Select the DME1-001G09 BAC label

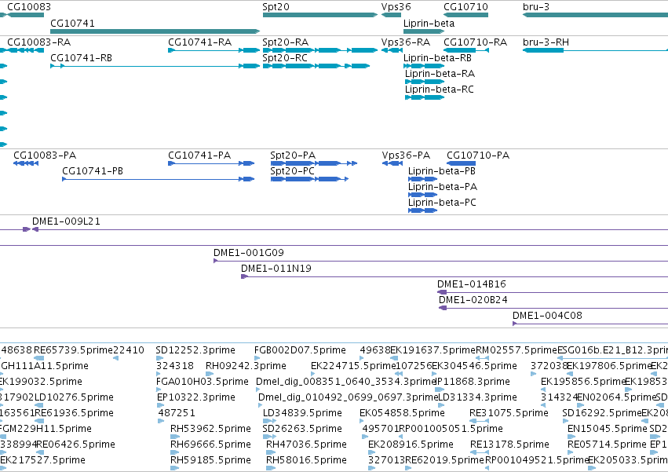tap(248, 253)
